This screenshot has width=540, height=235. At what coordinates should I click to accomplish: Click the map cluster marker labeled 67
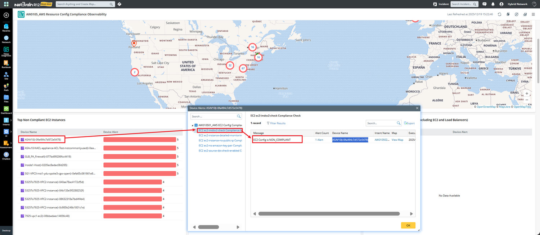(243, 68)
